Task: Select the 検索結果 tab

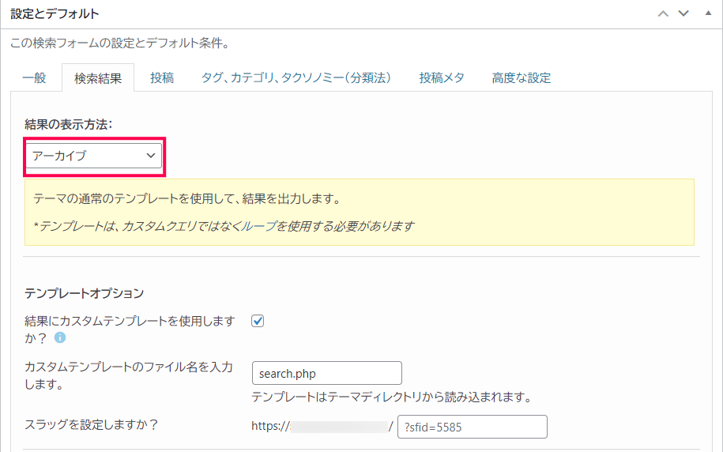Action: (98, 78)
